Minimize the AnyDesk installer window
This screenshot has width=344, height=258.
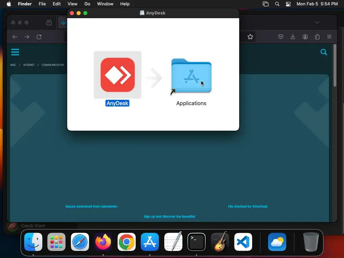79,13
